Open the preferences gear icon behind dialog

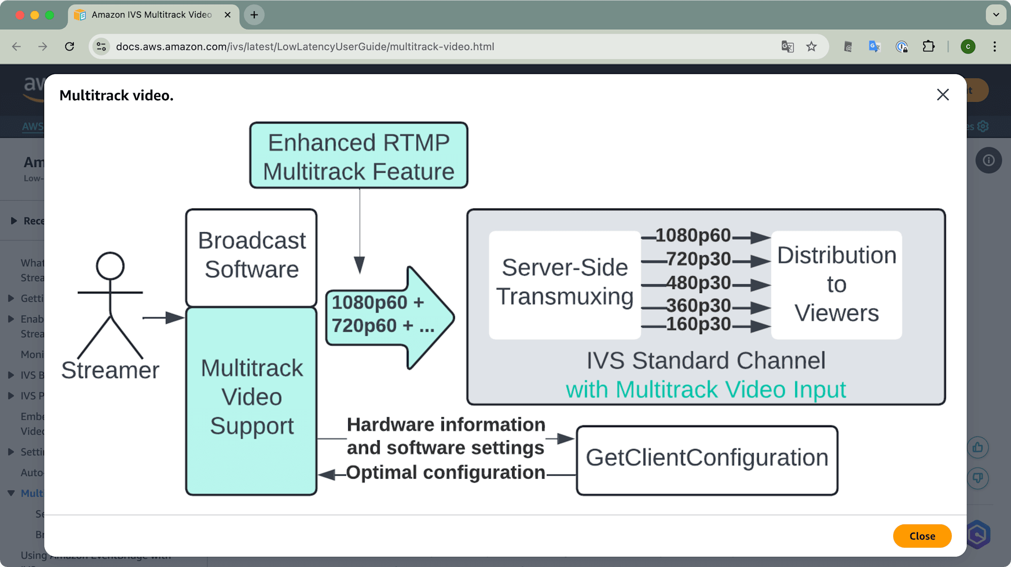pos(983,126)
